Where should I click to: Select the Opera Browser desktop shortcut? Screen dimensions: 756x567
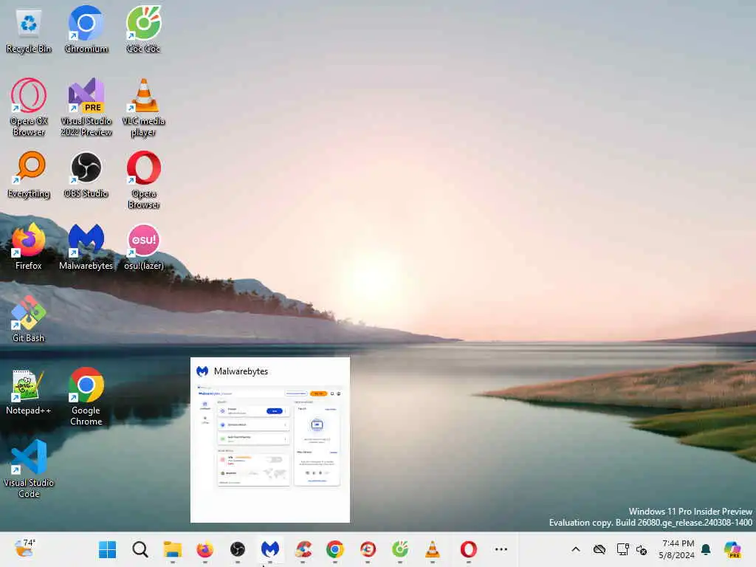(x=143, y=179)
